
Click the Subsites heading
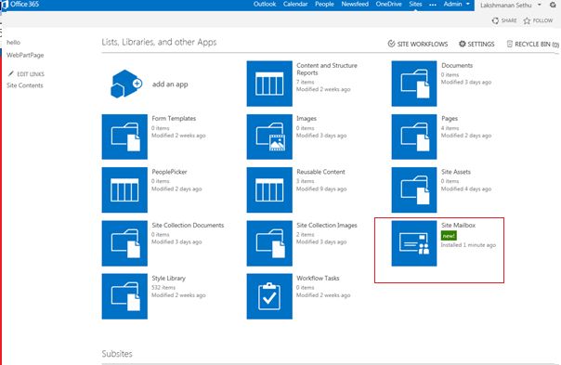(x=117, y=354)
